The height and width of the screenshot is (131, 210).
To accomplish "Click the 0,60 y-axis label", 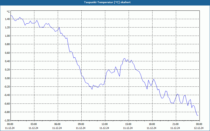I will point(7,53).
